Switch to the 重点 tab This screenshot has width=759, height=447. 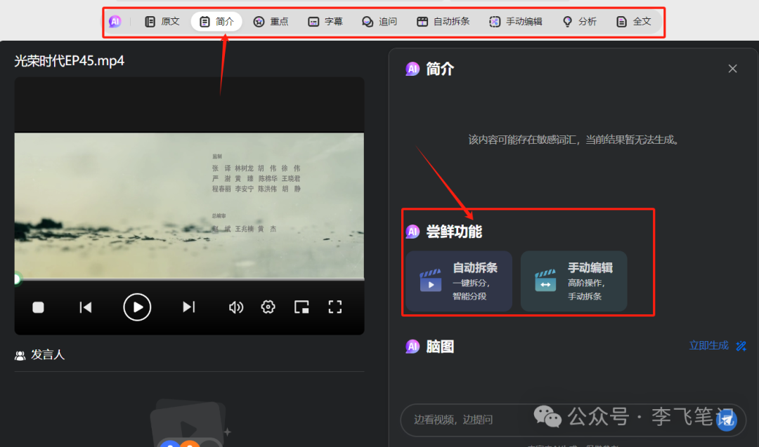click(x=271, y=21)
